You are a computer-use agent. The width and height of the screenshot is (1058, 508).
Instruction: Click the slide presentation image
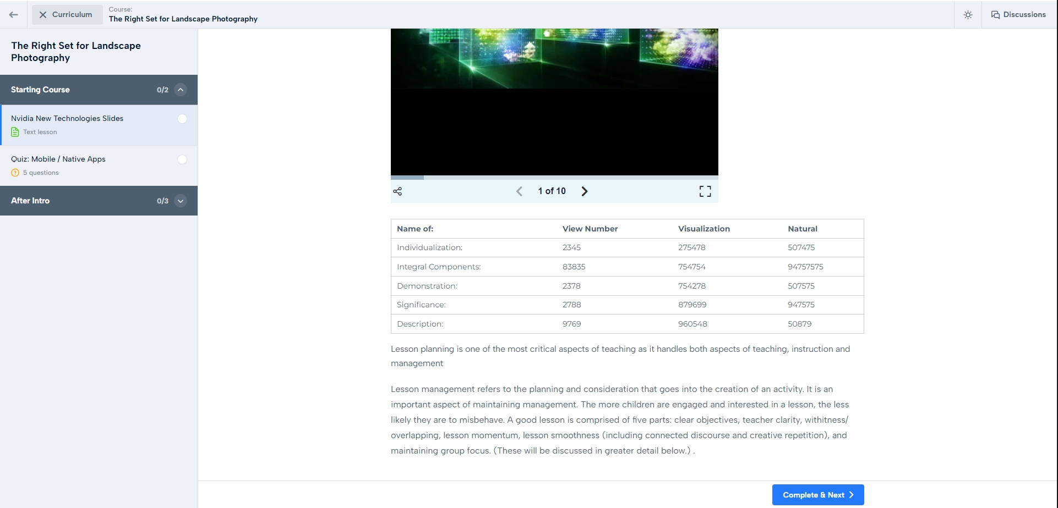pyautogui.click(x=554, y=102)
